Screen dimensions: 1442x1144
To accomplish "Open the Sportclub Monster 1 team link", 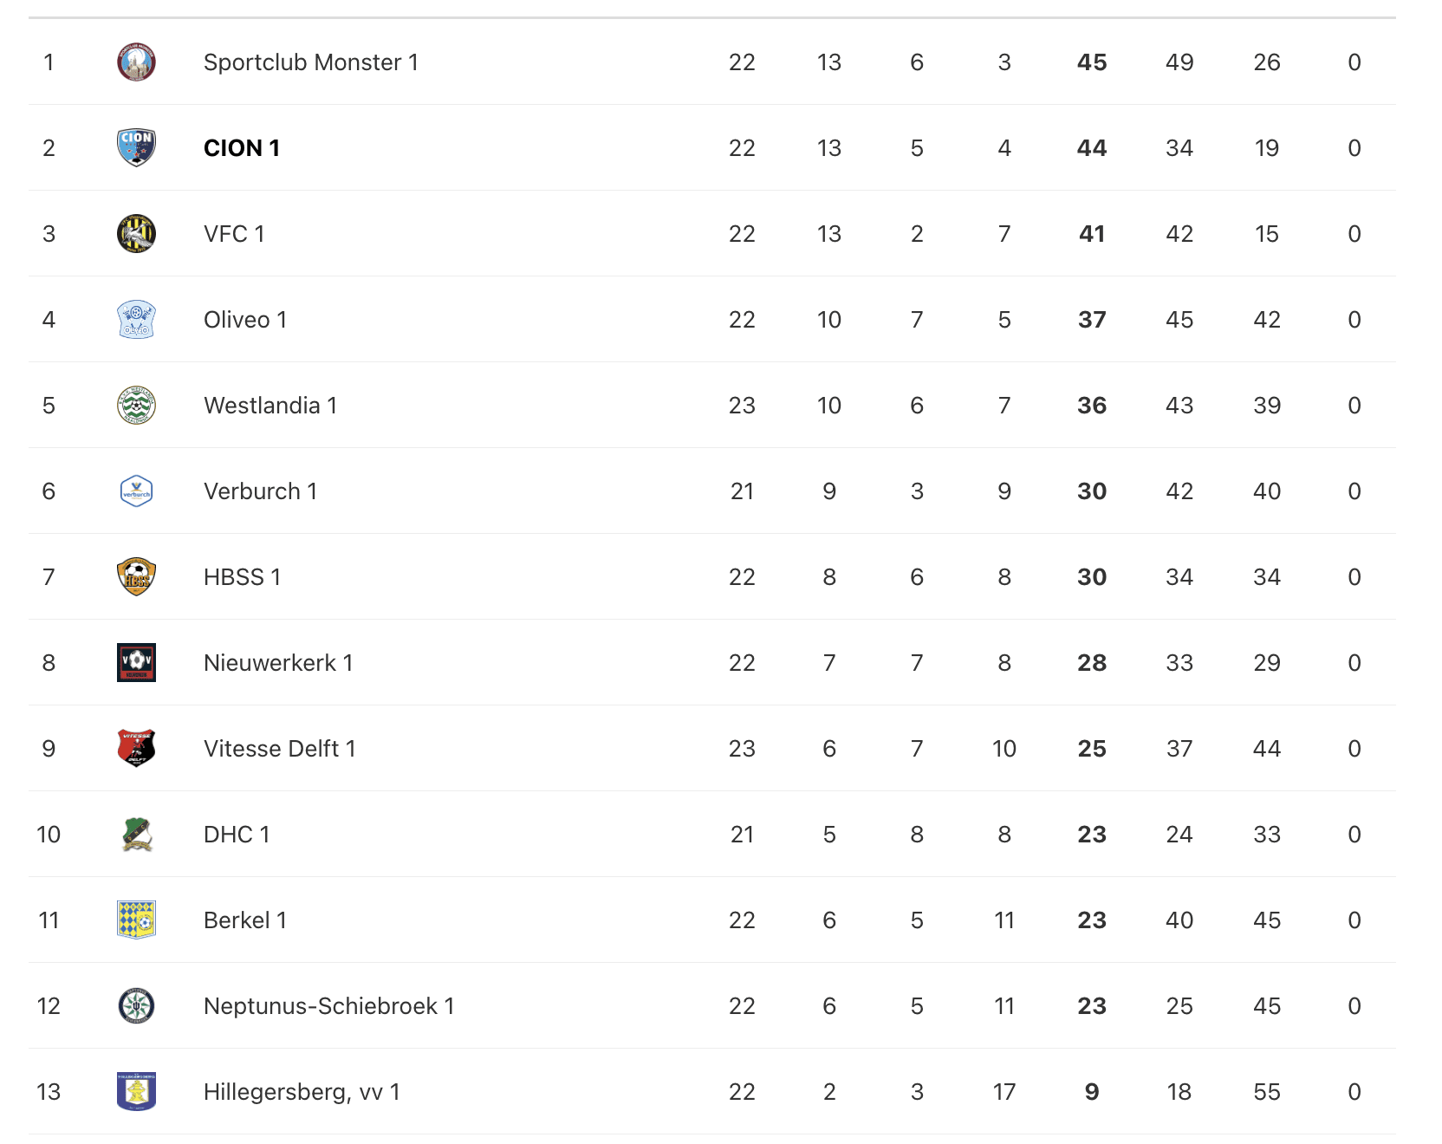I will pyautogui.click(x=310, y=62).
